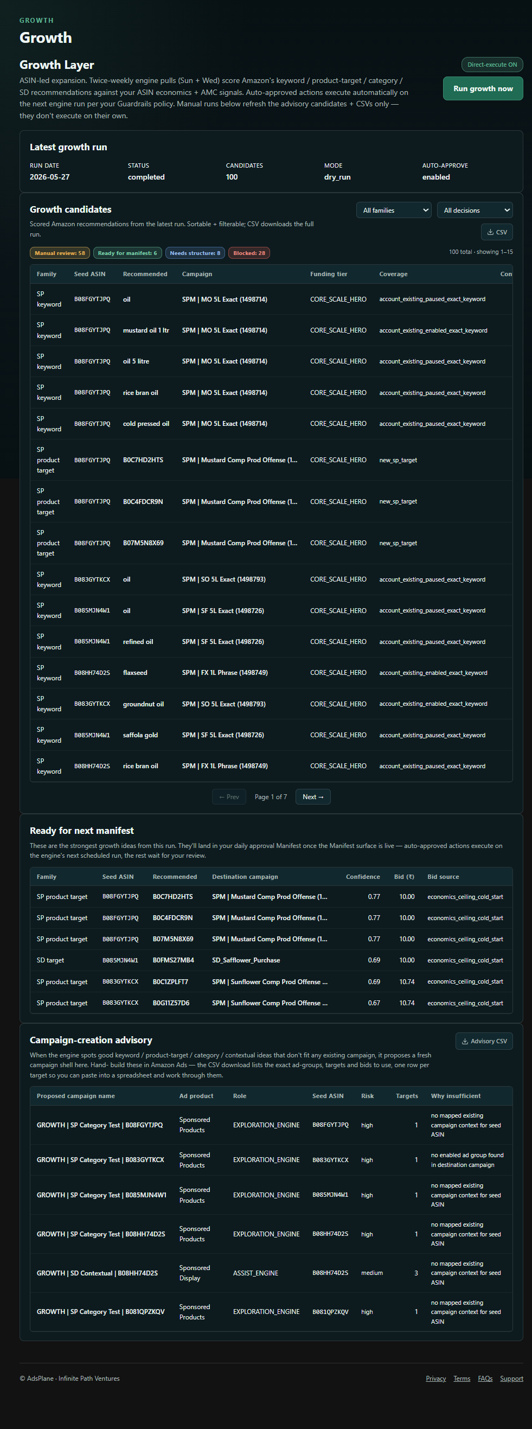Select the 'refined oil' recommended keyword

point(138,641)
